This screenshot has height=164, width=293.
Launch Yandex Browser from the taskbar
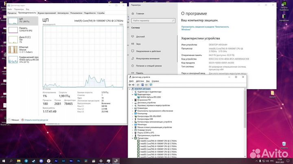point(48,161)
